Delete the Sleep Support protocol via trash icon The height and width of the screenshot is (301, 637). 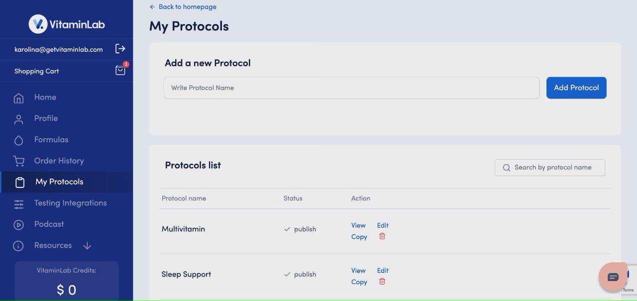pyautogui.click(x=382, y=282)
